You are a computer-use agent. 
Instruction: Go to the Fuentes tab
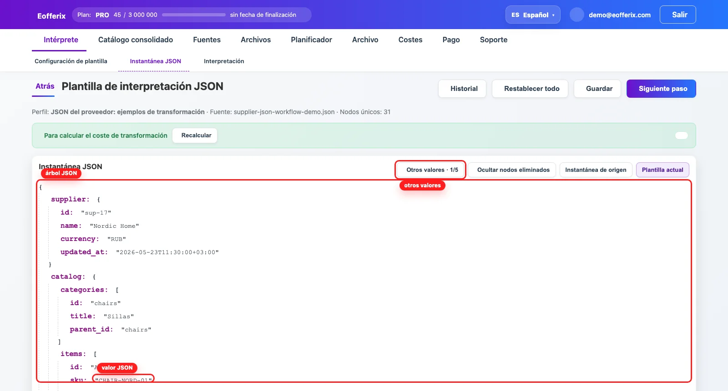click(207, 40)
